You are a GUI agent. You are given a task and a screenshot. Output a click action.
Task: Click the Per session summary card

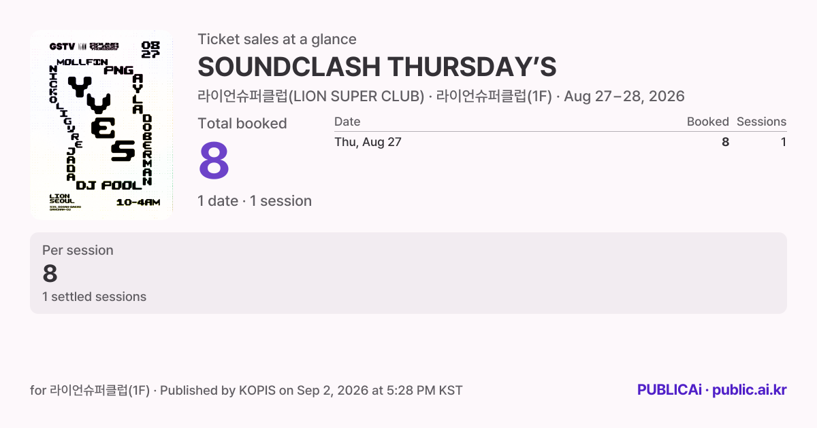click(408, 273)
